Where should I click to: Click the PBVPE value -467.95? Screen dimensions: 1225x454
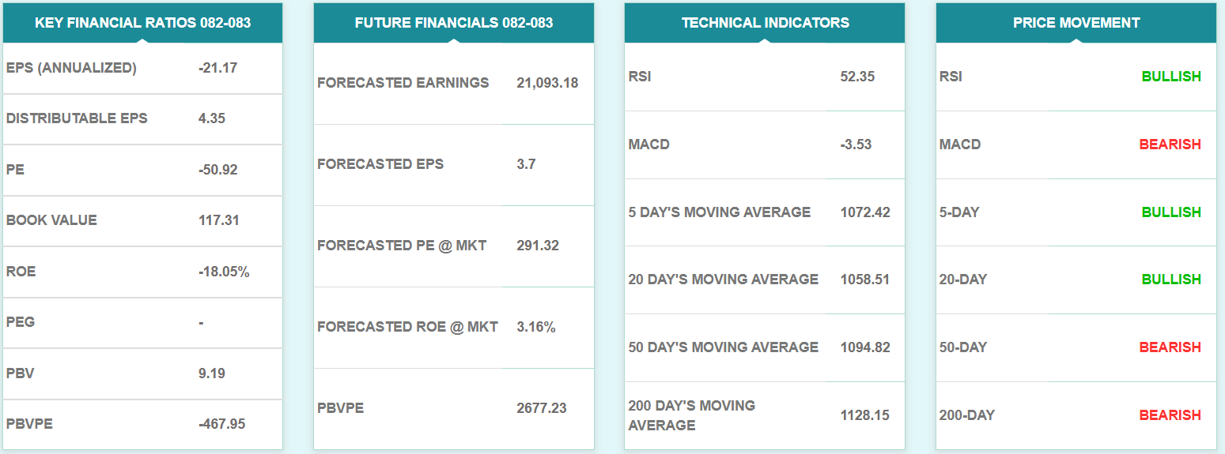tap(221, 424)
